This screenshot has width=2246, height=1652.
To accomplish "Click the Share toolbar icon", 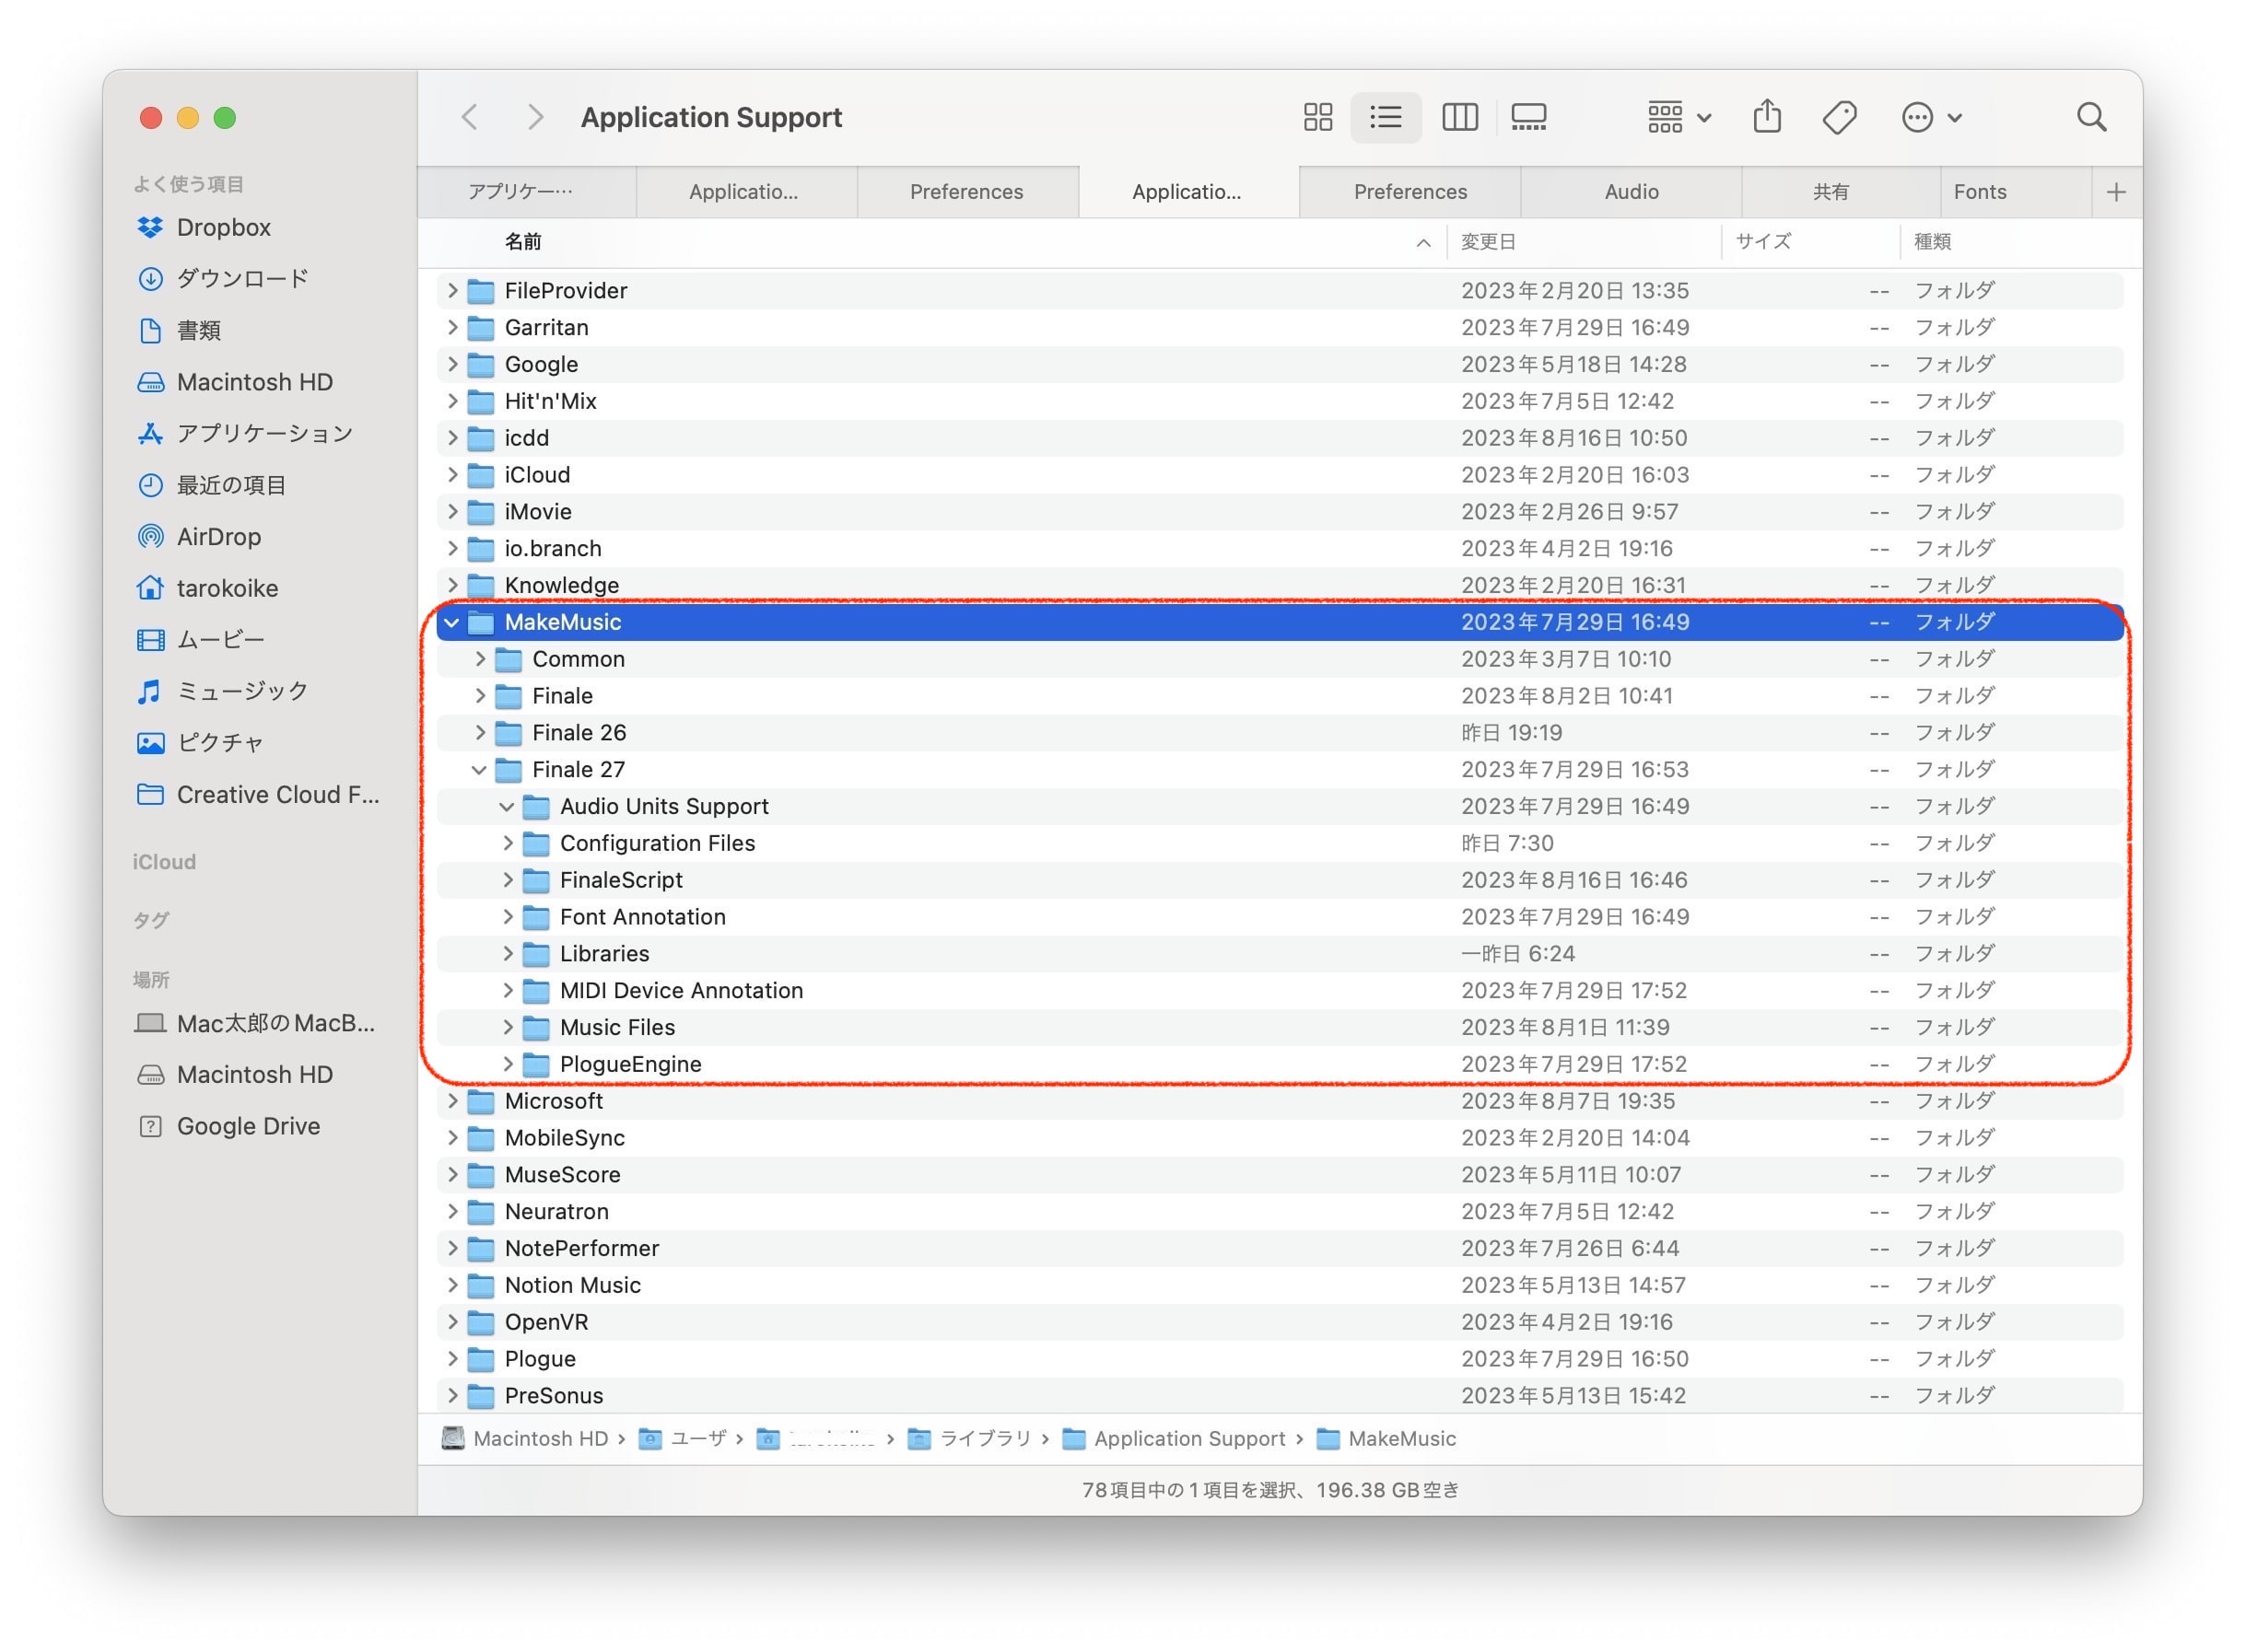I will click(1767, 117).
